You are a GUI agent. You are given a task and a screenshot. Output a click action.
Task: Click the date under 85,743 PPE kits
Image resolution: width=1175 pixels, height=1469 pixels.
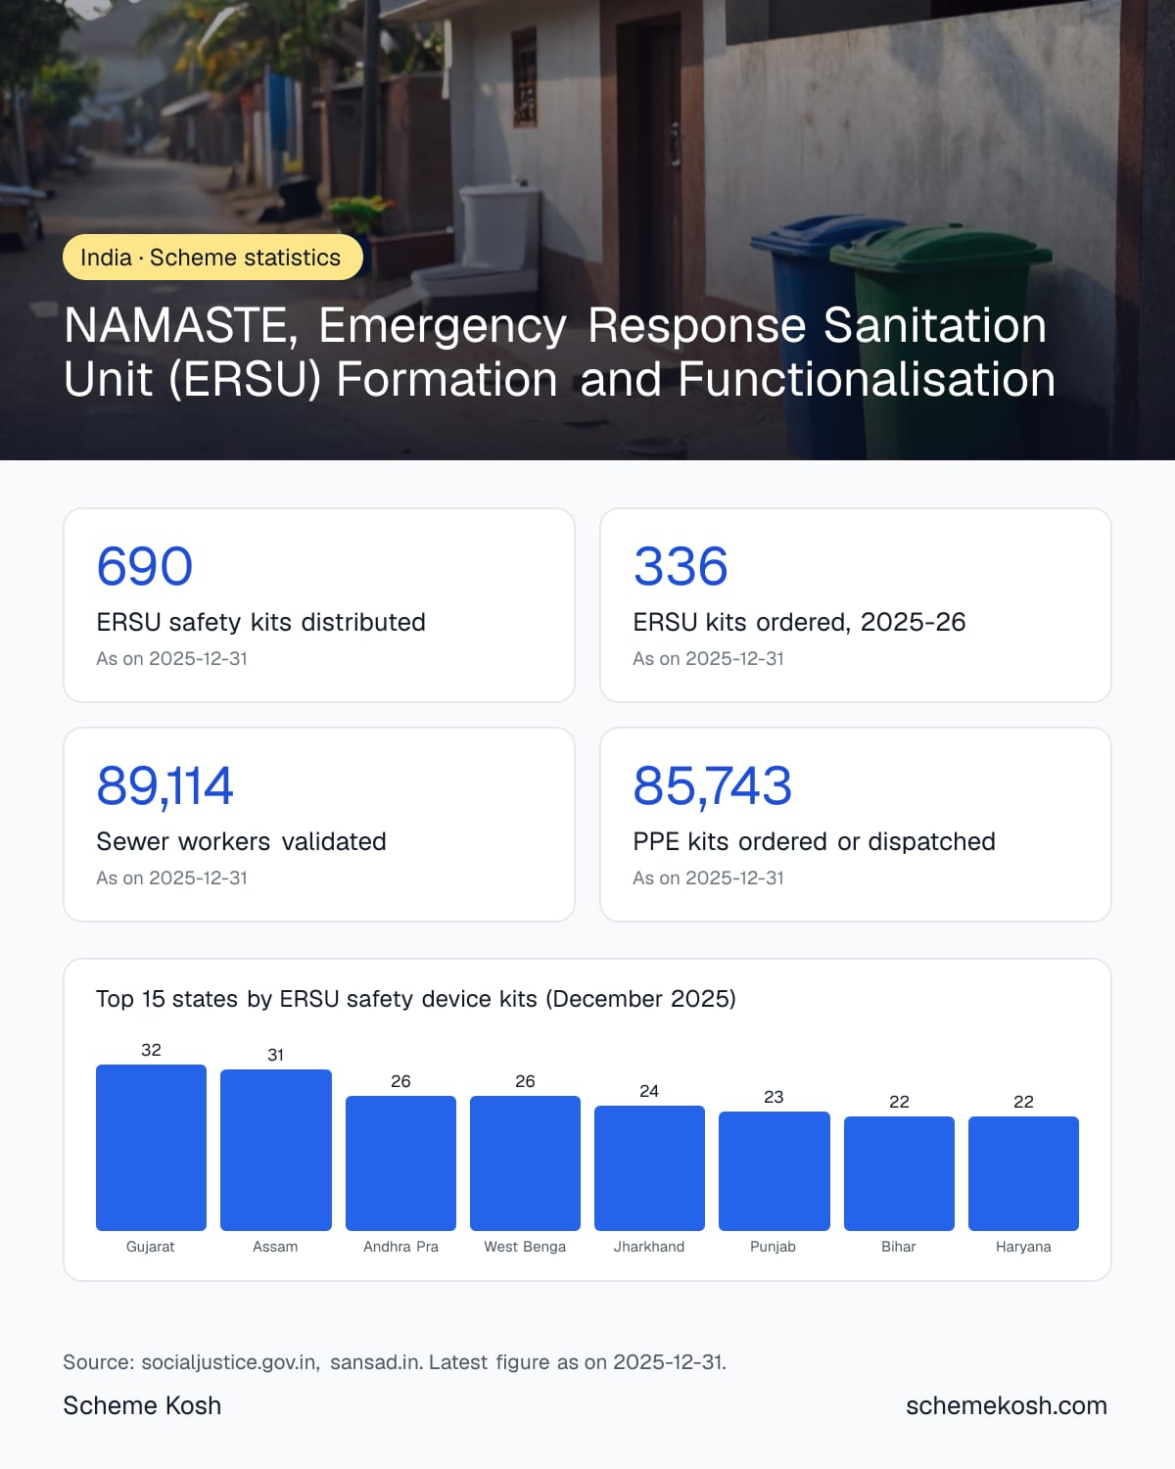[709, 878]
